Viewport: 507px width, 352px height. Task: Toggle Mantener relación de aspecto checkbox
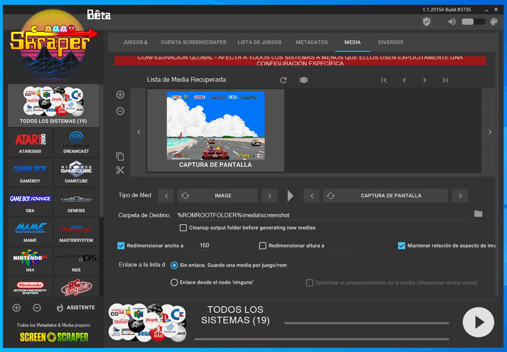(401, 246)
